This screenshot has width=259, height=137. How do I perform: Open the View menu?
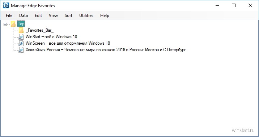53,16
